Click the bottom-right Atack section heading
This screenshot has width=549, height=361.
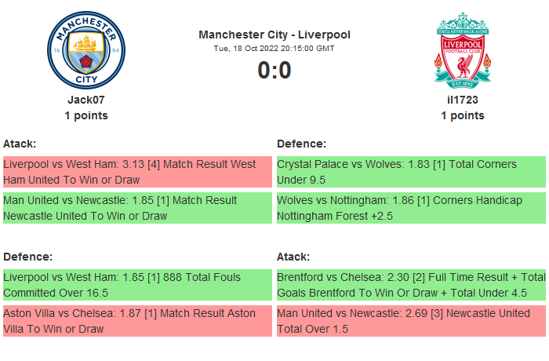pos(293,257)
